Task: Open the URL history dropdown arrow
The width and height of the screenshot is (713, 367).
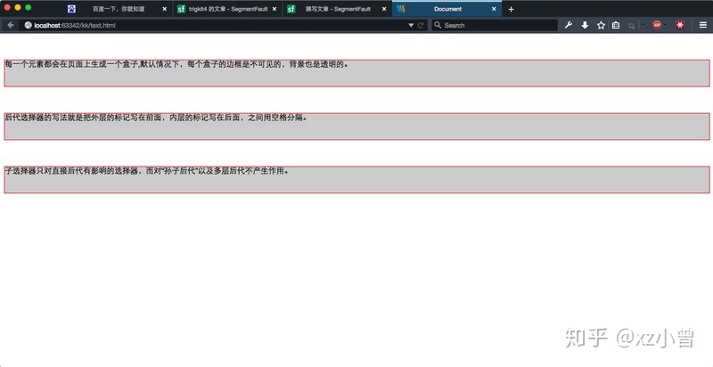Action: (411, 26)
